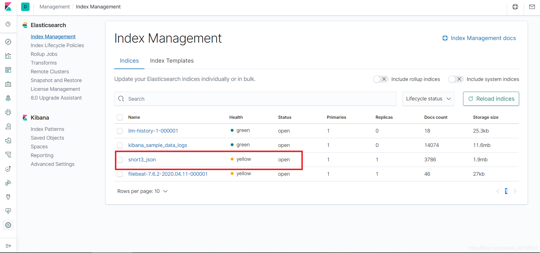Open Metrics icon in sidebar

tap(8, 126)
